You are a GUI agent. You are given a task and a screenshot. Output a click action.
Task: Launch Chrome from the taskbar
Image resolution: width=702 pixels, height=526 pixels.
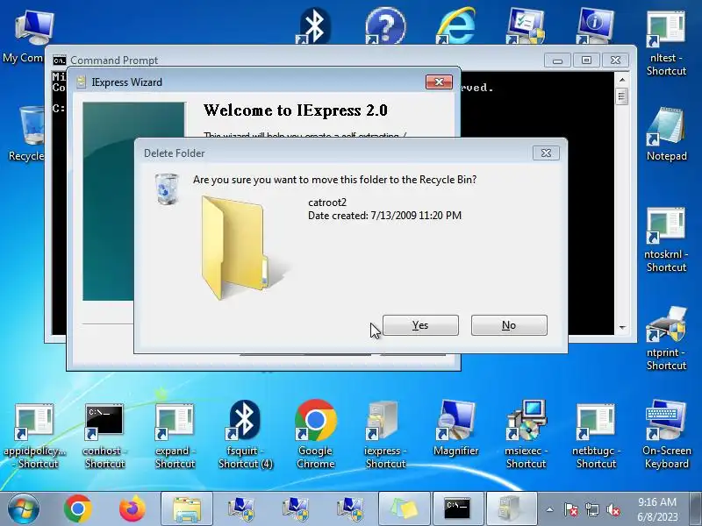click(77, 509)
